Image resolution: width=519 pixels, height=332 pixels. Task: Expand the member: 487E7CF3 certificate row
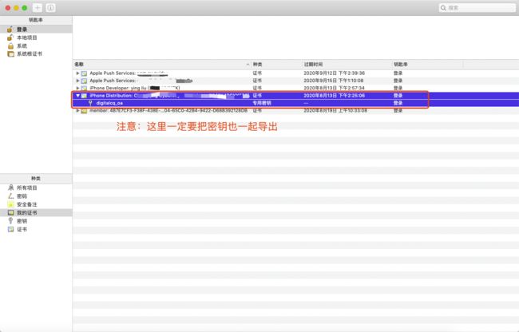(x=77, y=110)
